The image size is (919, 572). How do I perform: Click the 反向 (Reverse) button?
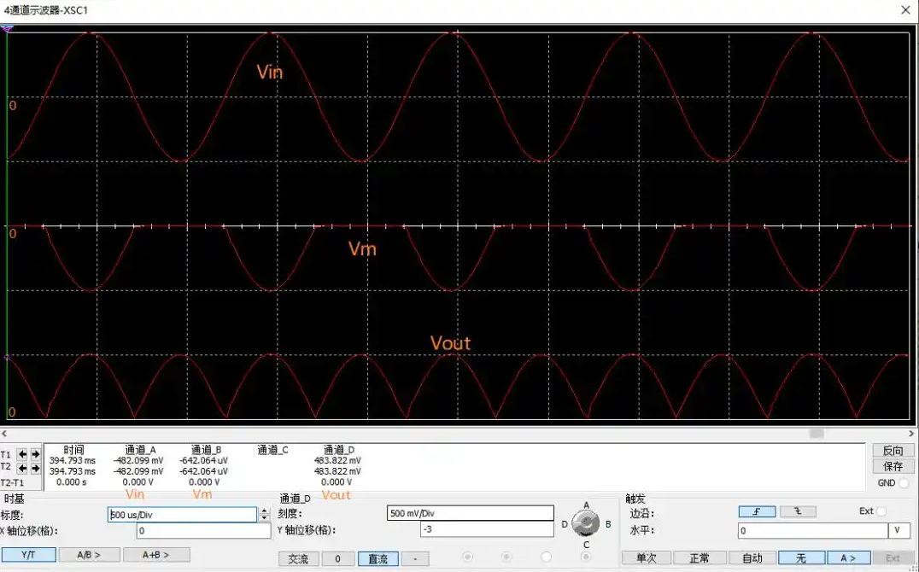coord(893,450)
